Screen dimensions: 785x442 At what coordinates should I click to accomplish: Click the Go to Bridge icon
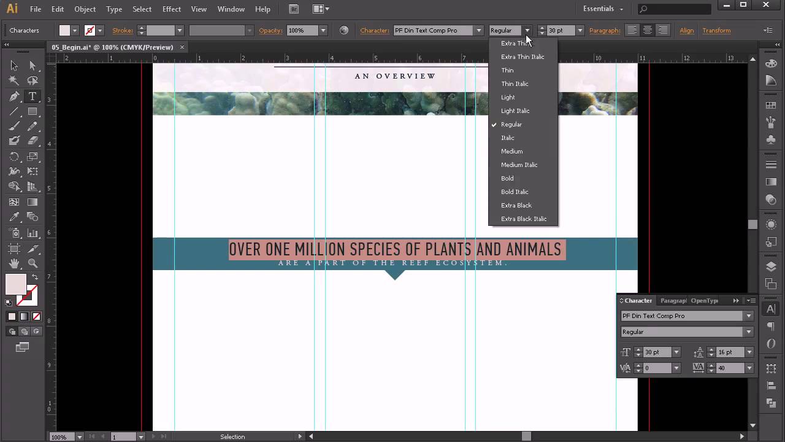(294, 9)
